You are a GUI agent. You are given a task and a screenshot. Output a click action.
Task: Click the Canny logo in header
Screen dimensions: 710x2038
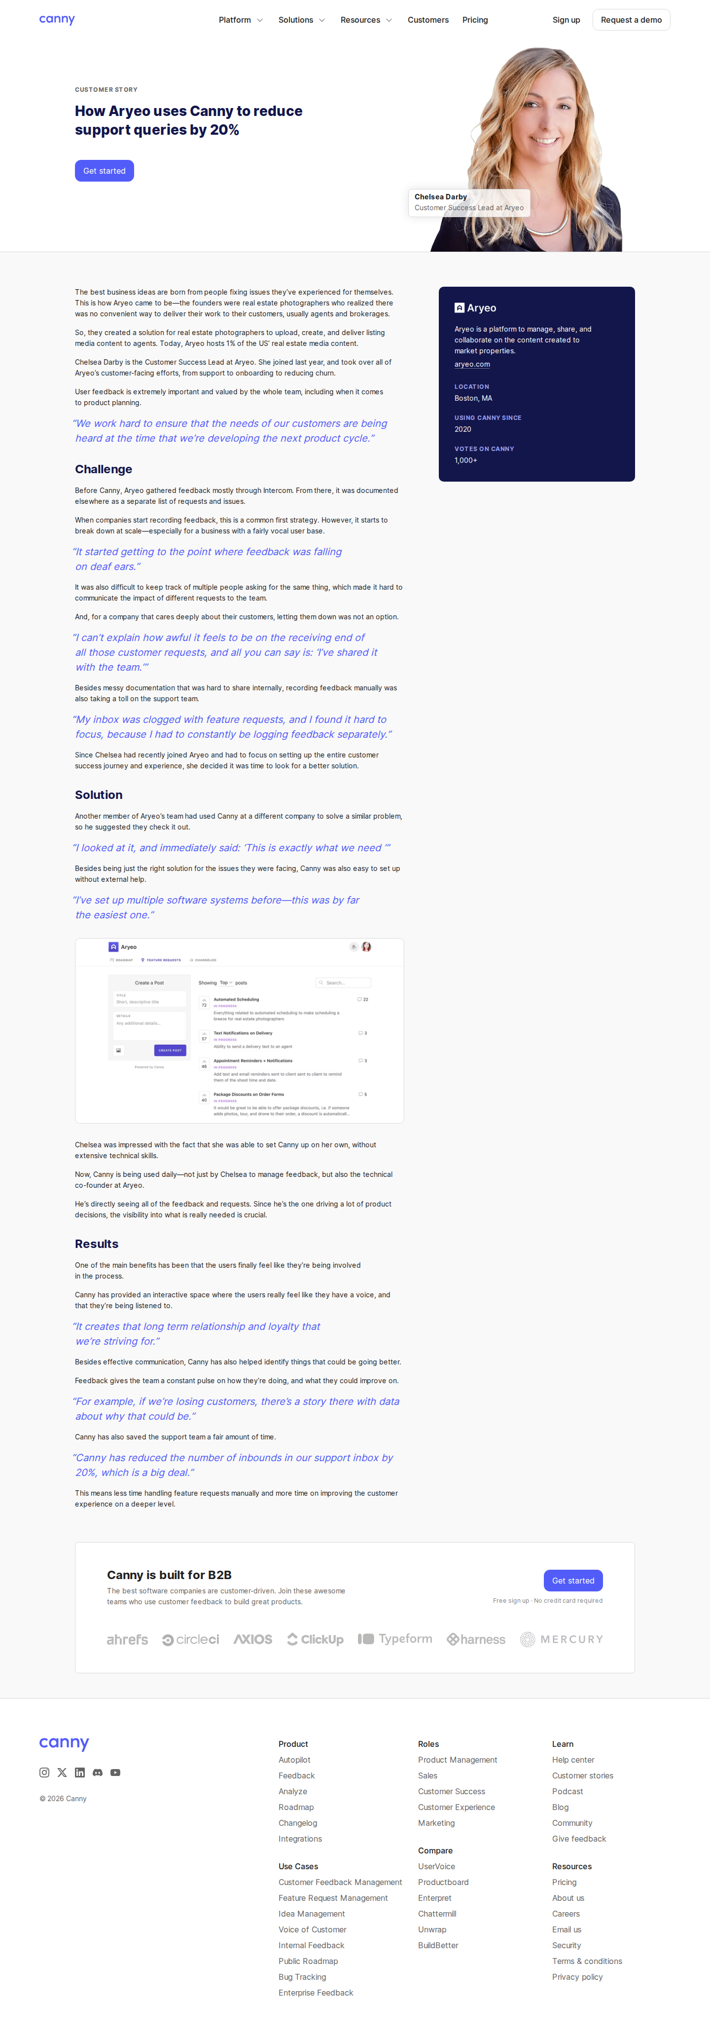(57, 20)
